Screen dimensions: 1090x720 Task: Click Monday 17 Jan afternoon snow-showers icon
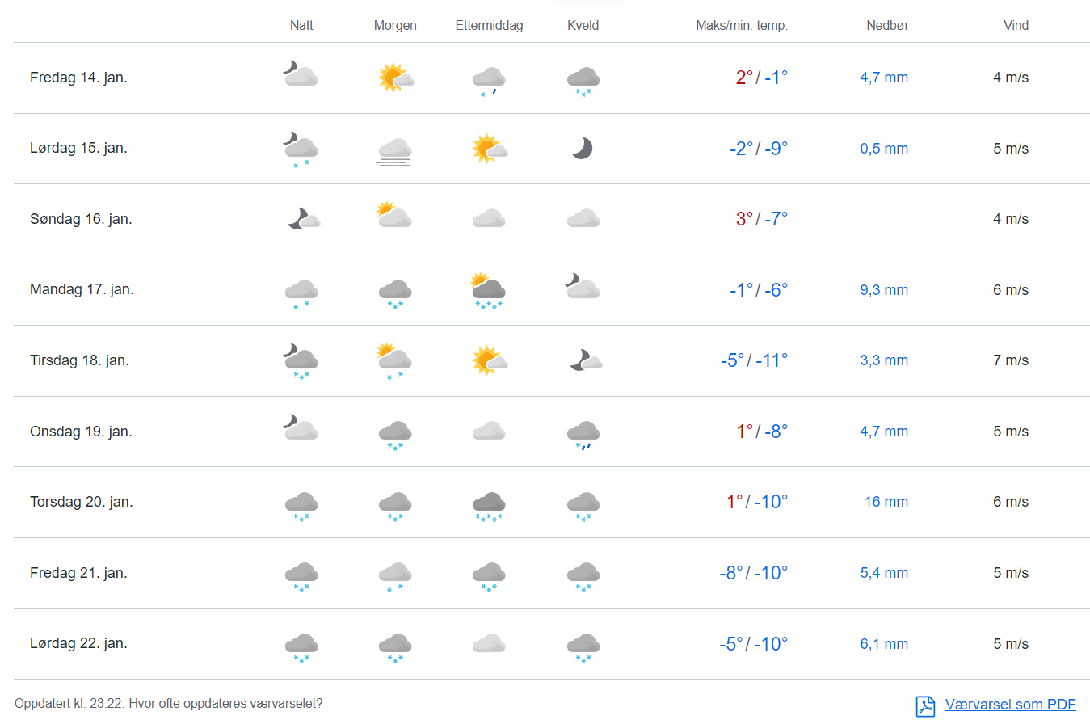[x=489, y=291]
